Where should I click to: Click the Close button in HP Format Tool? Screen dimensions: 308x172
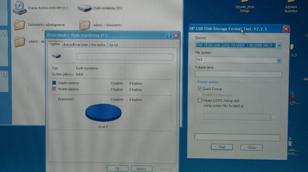tap(251, 147)
